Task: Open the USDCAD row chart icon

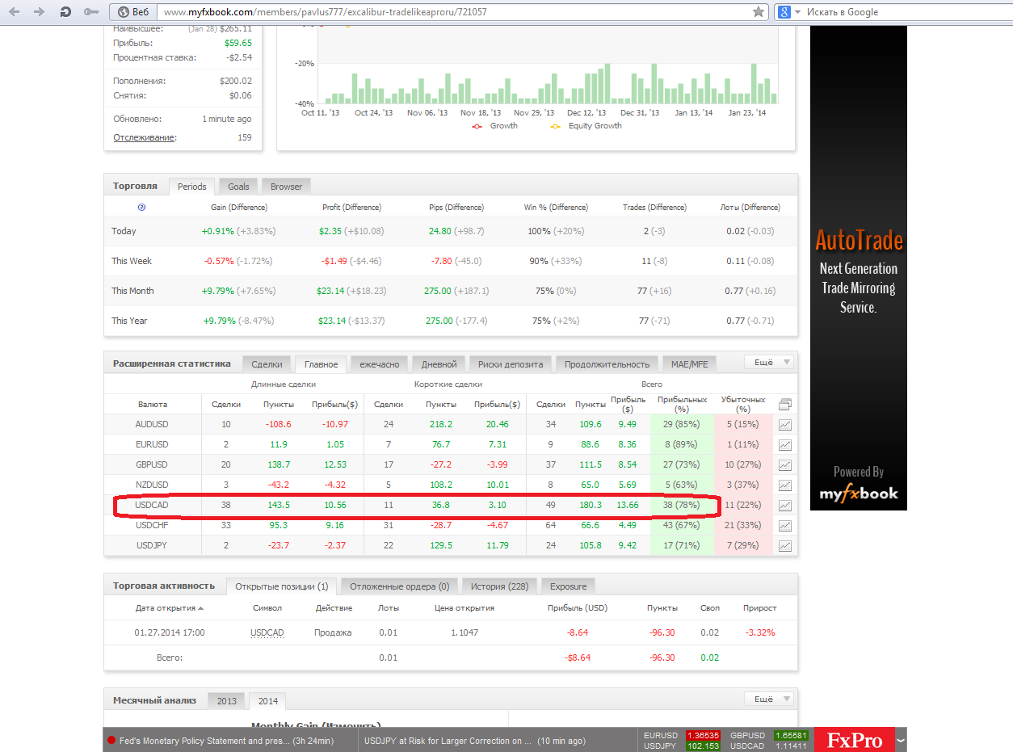Action: [x=784, y=506]
